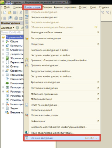Choose Загрузить конфигурацию из файла
The width and height of the screenshot is (112, 148).
coord(62,55)
